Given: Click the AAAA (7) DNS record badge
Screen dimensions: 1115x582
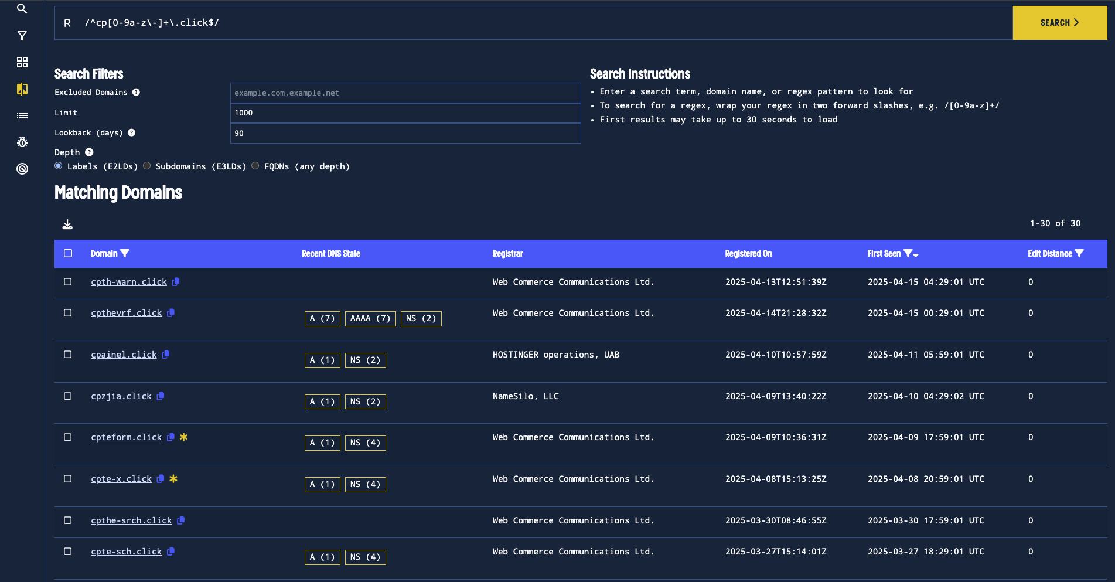Looking at the screenshot, I should point(370,318).
